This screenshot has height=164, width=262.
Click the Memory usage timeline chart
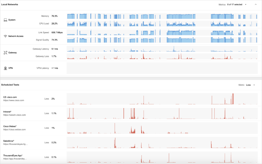(162, 16)
